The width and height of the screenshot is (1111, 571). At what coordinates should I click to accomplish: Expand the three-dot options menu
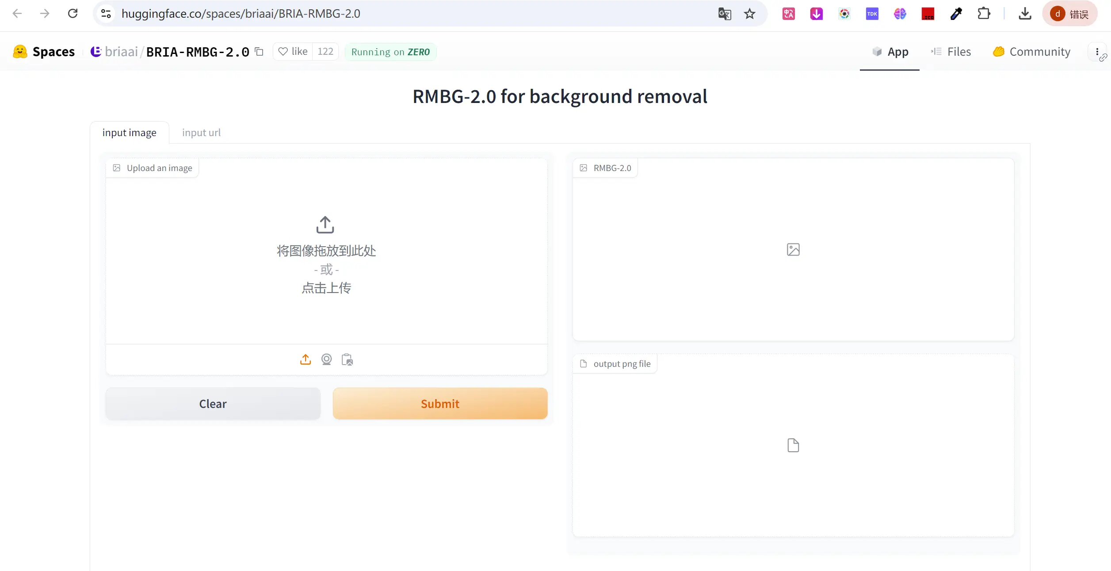(1097, 51)
